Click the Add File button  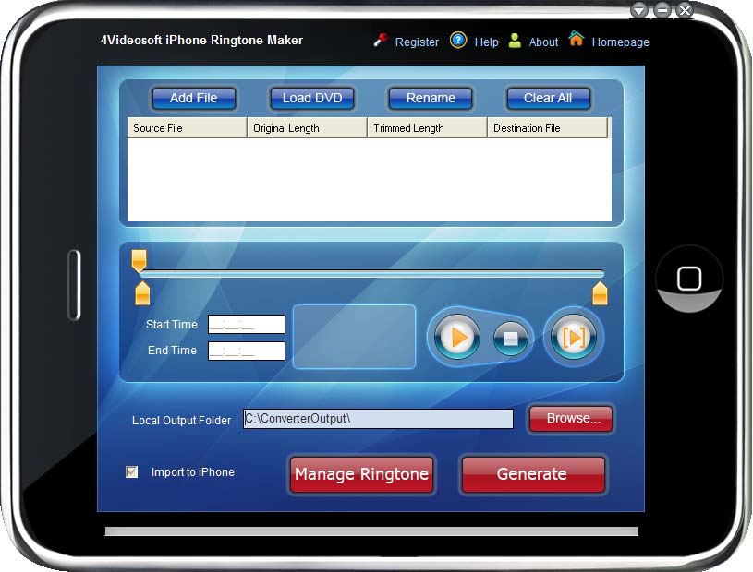click(x=193, y=98)
